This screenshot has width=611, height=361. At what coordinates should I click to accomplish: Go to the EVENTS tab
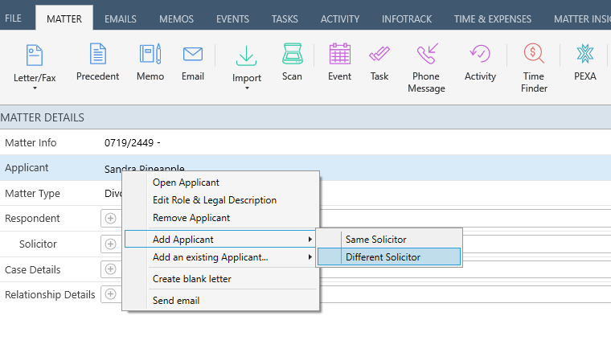point(232,18)
